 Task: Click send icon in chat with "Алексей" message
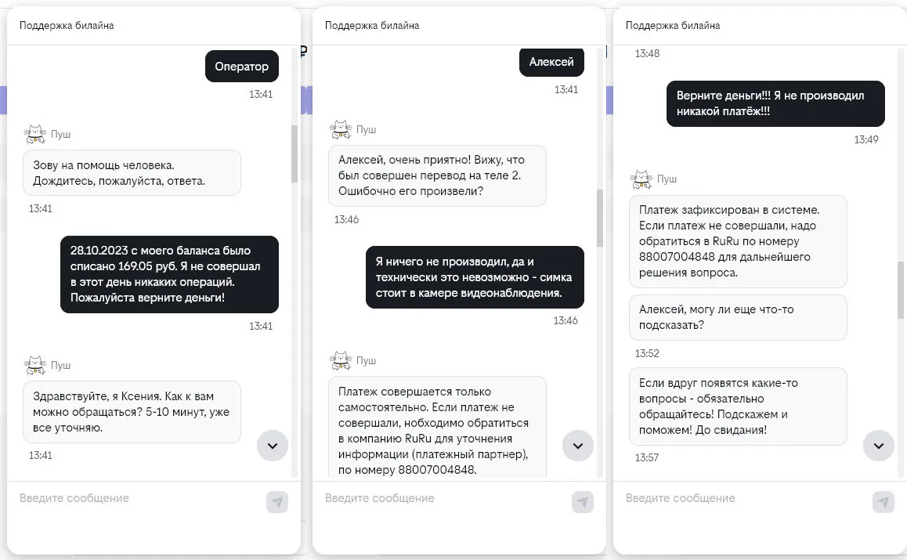(582, 502)
